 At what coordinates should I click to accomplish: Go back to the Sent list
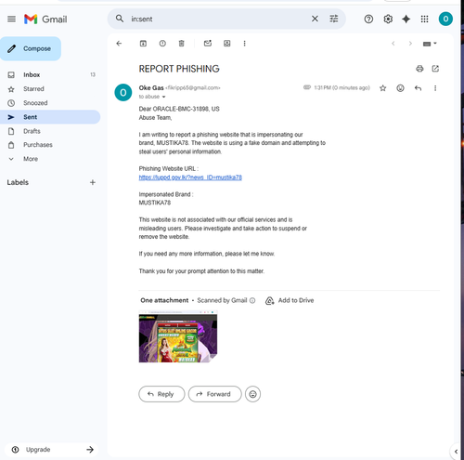tap(119, 44)
